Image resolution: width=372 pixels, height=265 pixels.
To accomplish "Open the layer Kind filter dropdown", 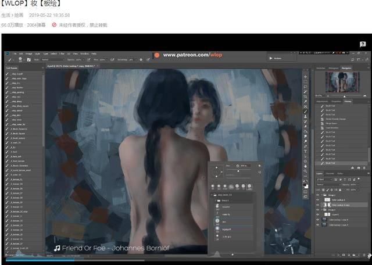I will pos(325,180).
